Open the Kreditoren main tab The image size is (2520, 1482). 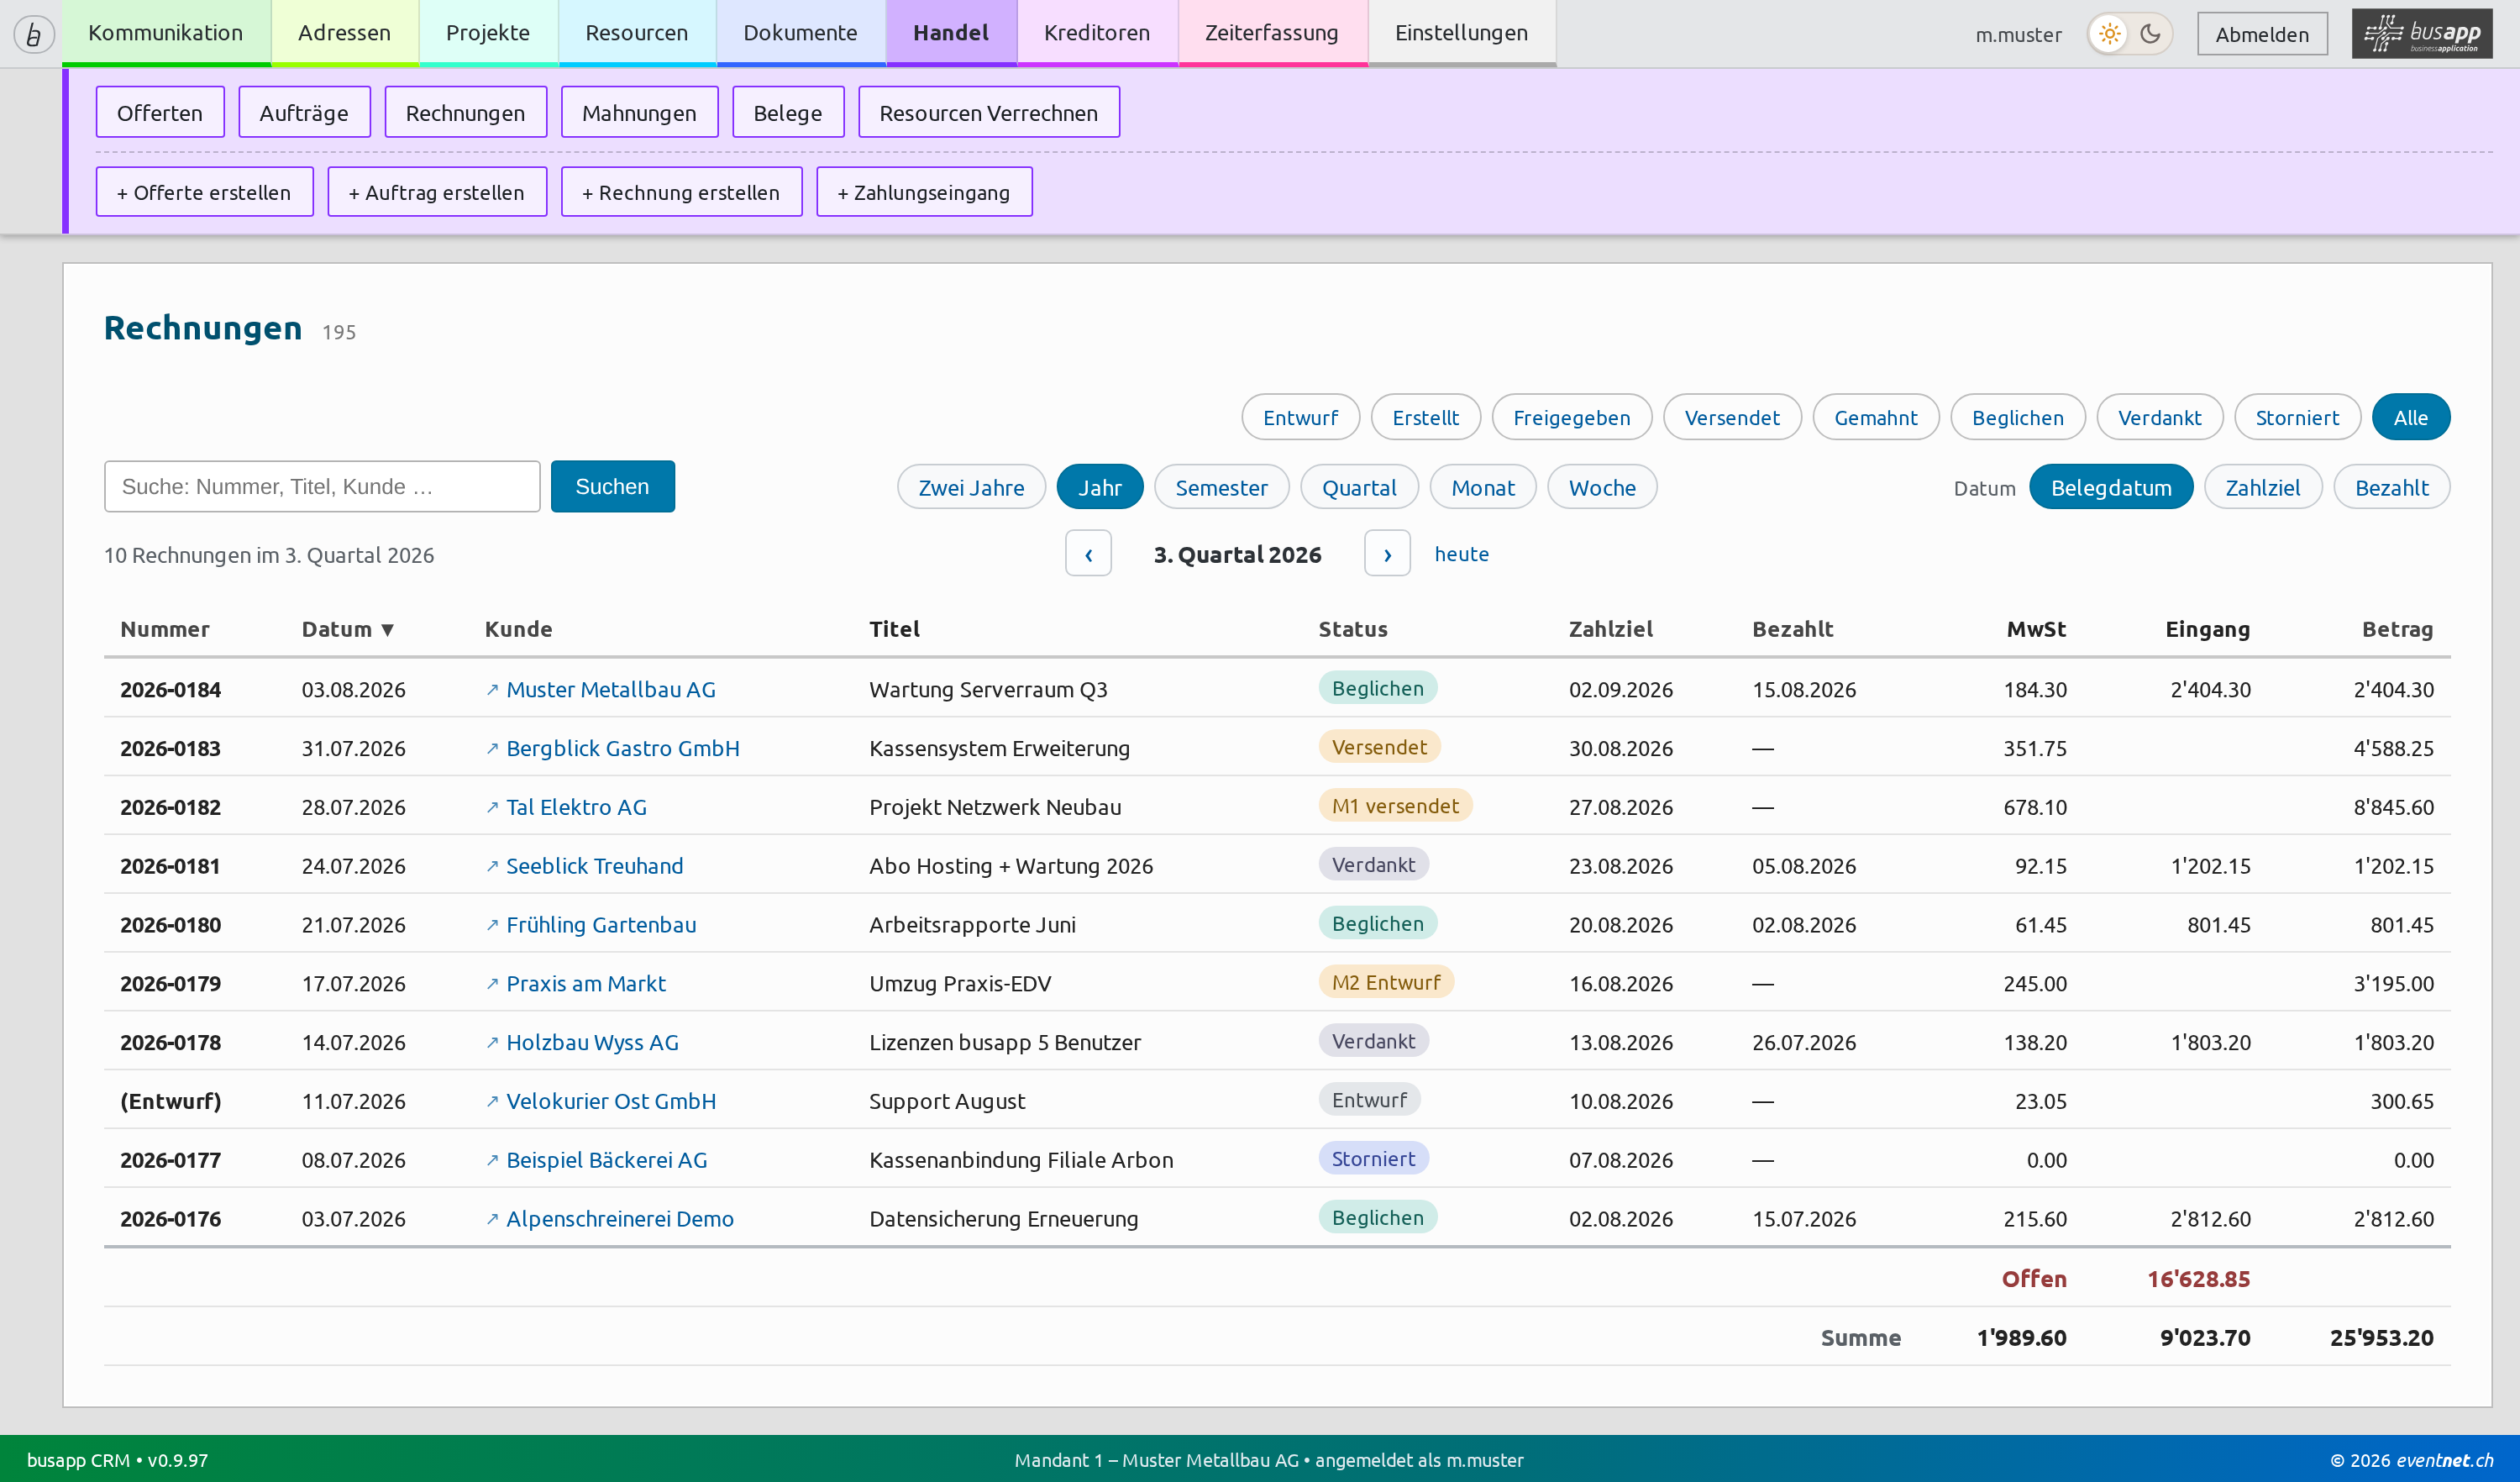pos(1097,33)
